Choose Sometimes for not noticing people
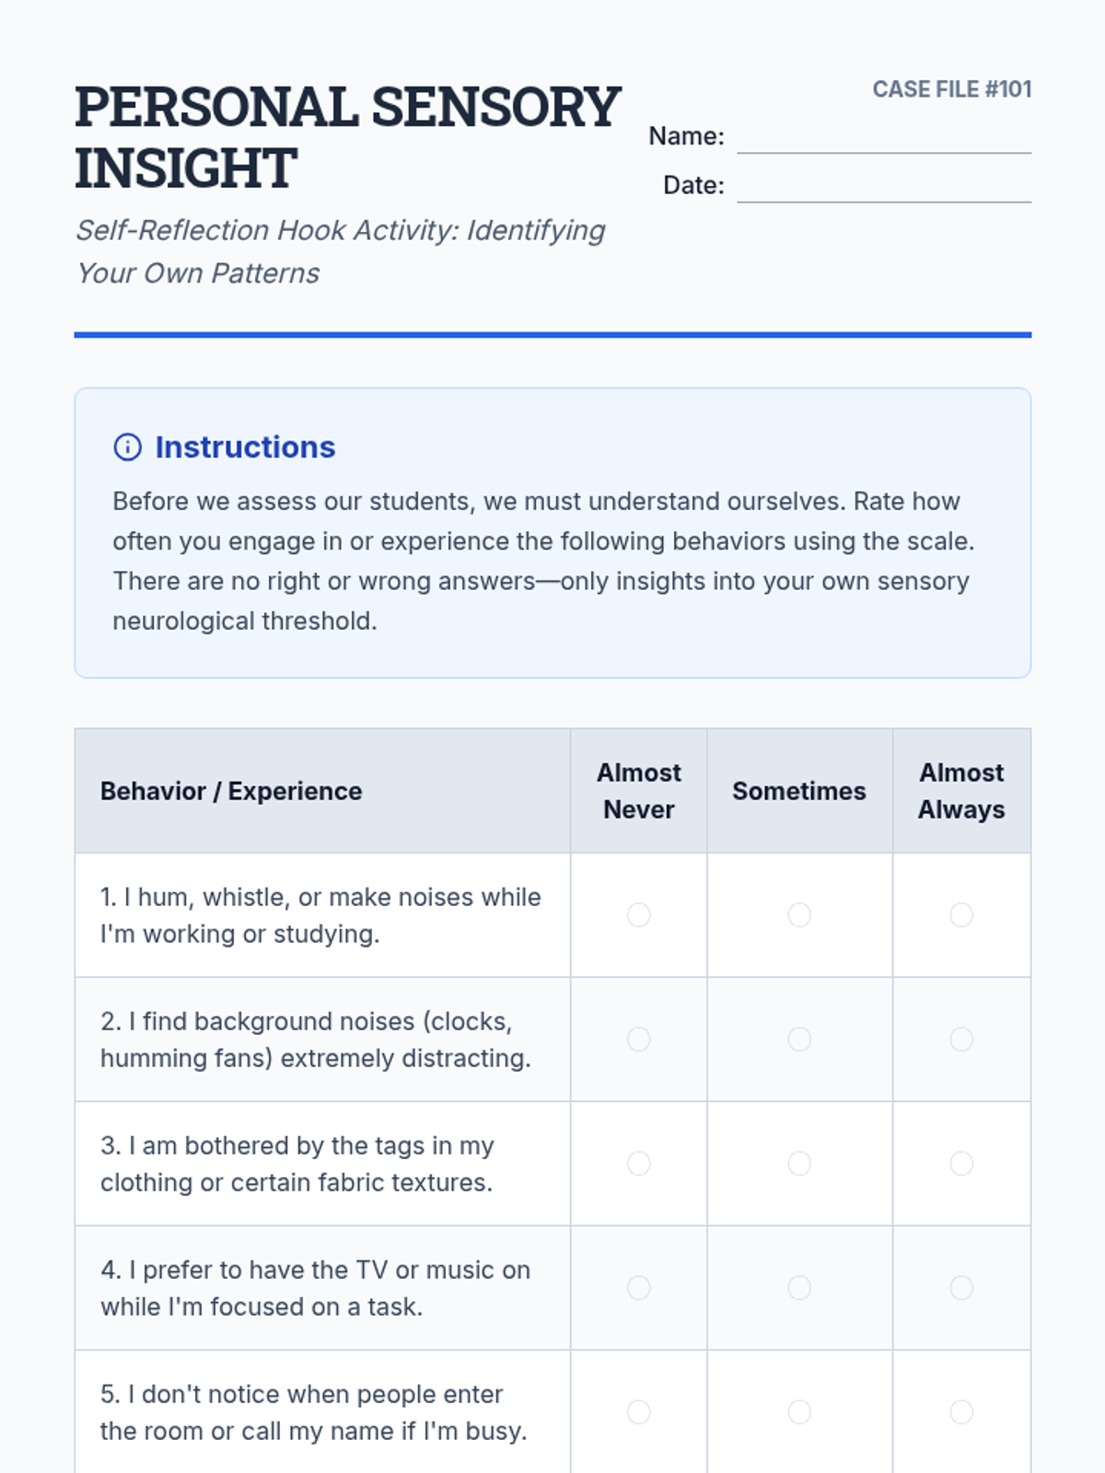Image resolution: width=1105 pixels, height=1473 pixels. click(799, 1412)
